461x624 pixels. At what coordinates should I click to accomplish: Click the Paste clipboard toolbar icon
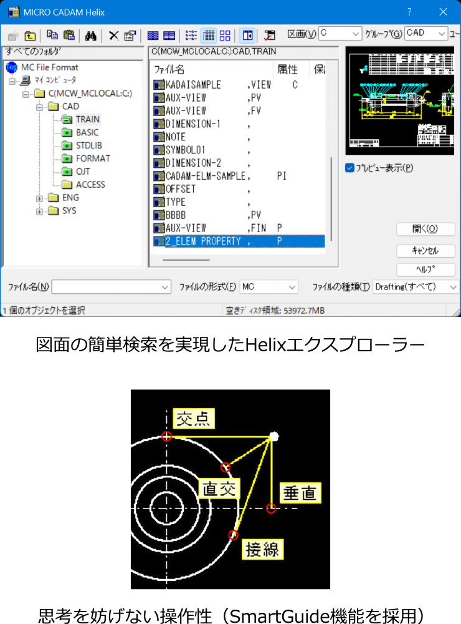(69, 36)
